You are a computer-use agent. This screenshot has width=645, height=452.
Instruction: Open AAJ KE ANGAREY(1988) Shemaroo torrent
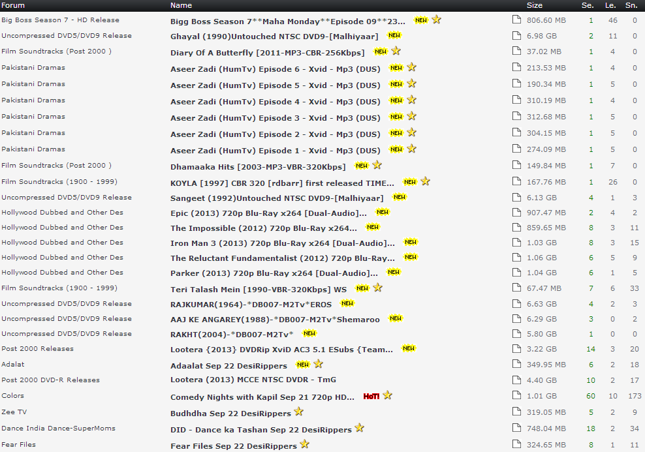pos(275,320)
